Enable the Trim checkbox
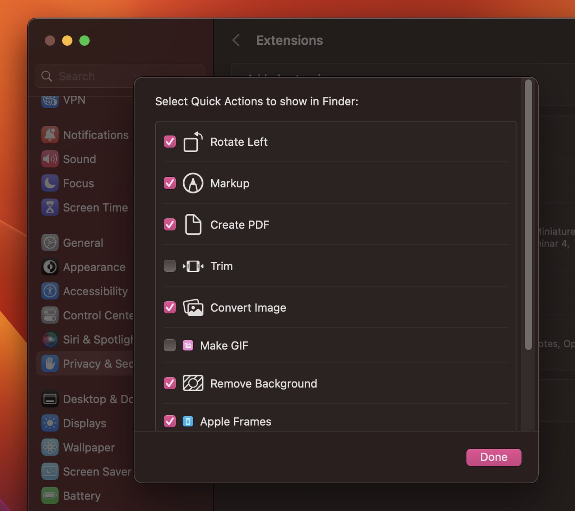575x511 pixels. tap(170, 266)
